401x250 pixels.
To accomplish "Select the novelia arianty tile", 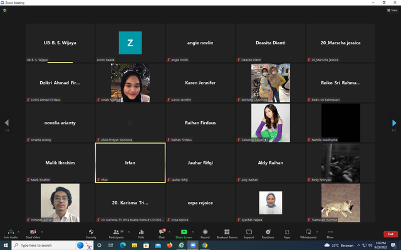I will click(60, 122).
